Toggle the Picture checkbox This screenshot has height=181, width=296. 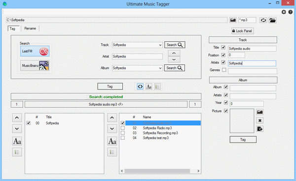pyautogui.click(x=226, y=111)
